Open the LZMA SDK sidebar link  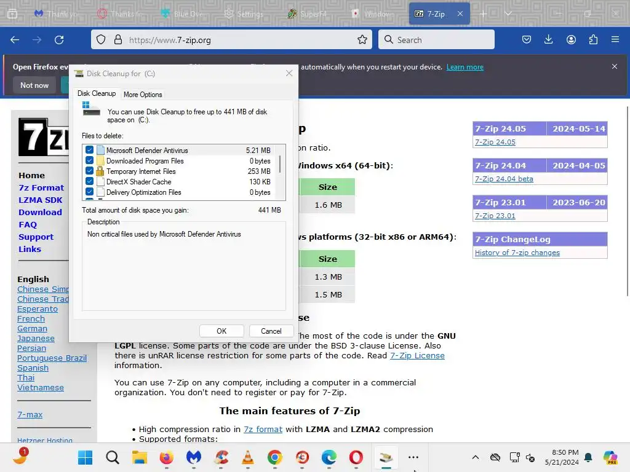pos(40,200)
